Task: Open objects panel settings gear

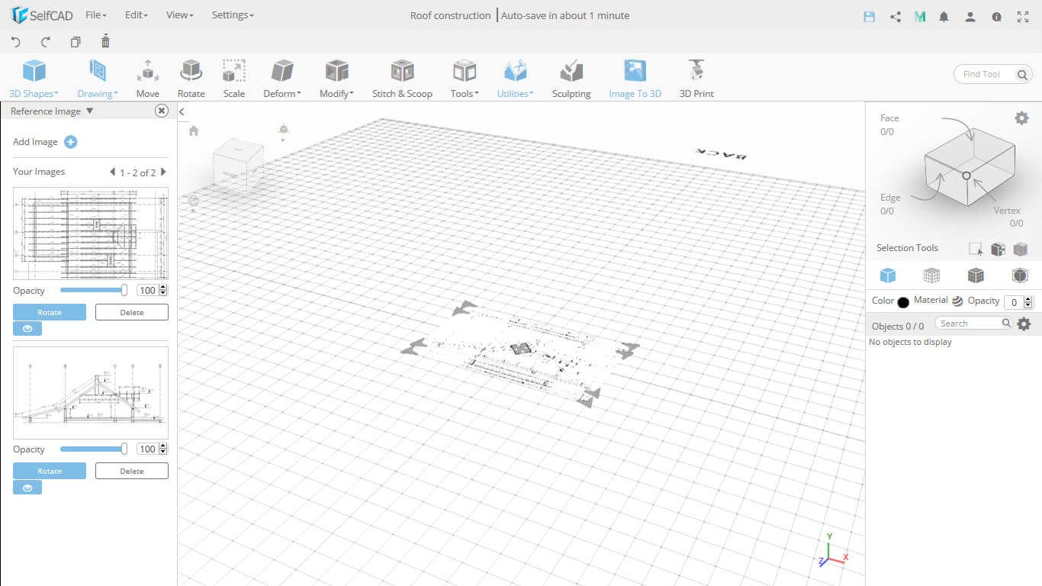Action: 1024,324
